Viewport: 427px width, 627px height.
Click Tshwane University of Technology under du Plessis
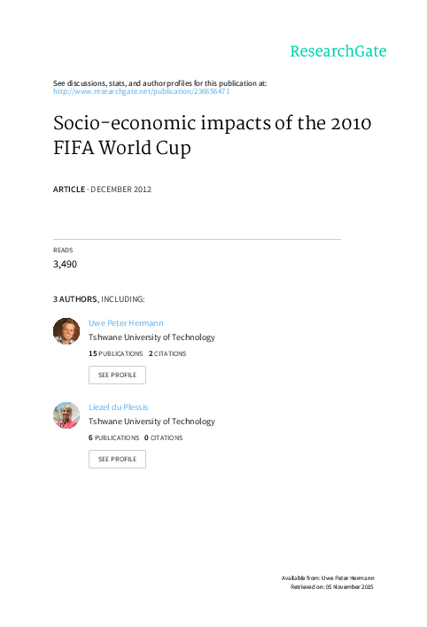tap(151, 422)
